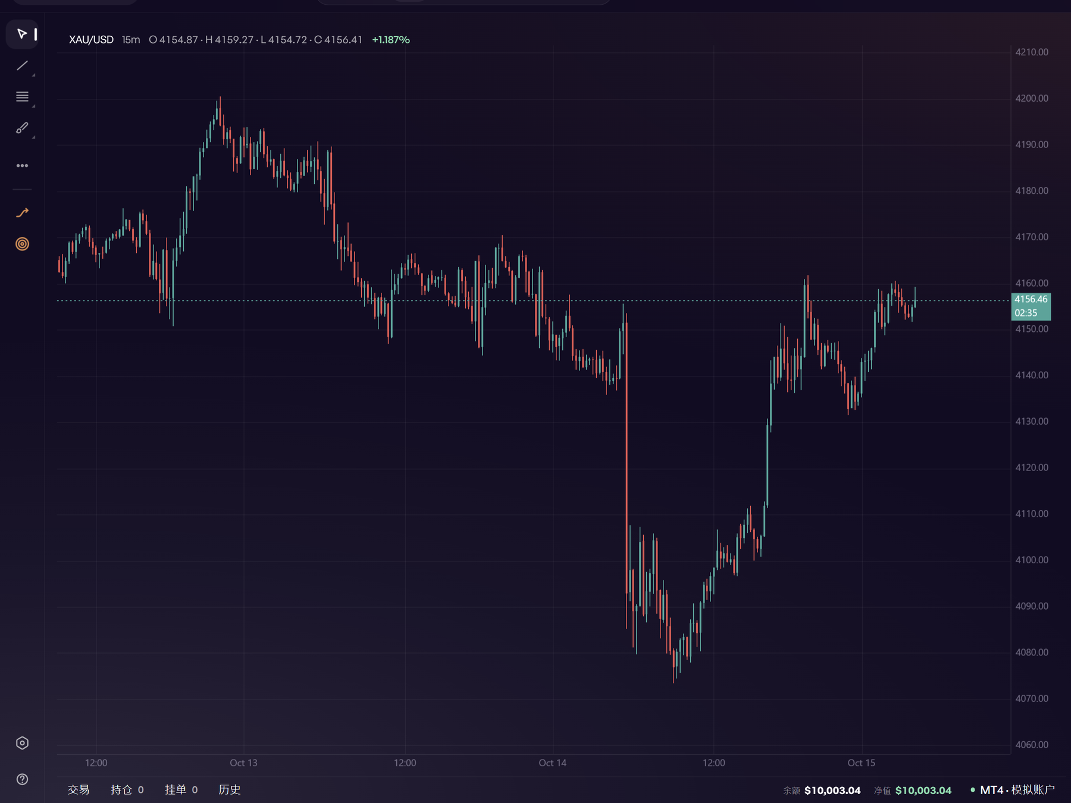This screenshot has height=803, width=1071.
Task: Click the 4060.00 price axis label
Action: [x=1032, y=745]
